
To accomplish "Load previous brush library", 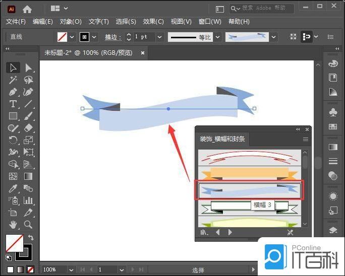I will point(218,232).
